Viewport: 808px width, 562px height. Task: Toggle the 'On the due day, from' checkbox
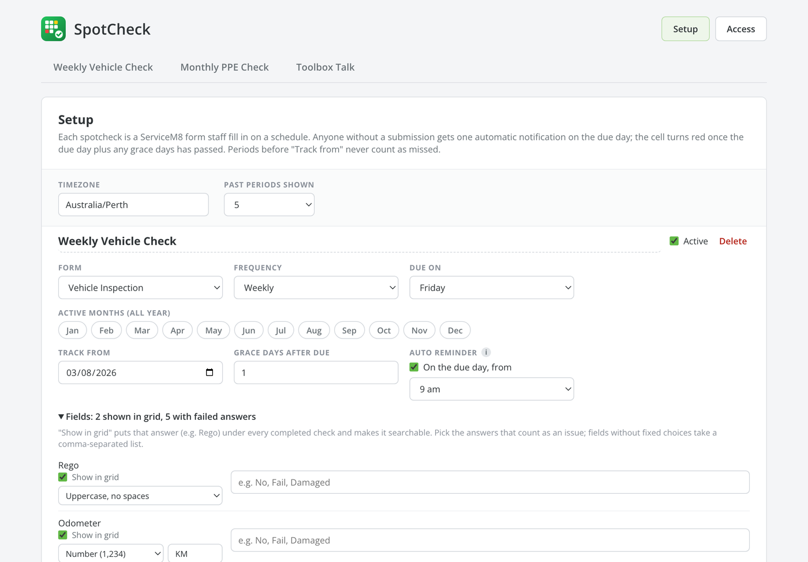[414, 367]
